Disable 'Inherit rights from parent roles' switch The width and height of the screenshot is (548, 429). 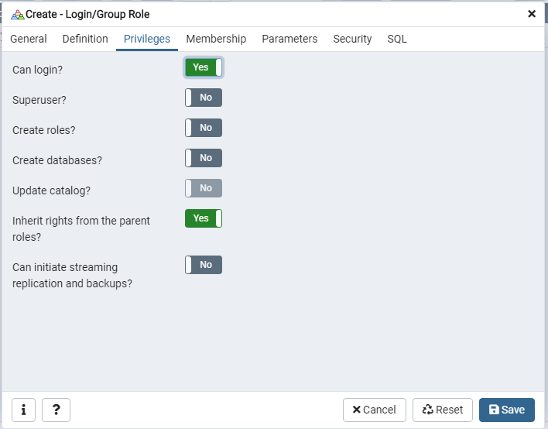[204, 218]
